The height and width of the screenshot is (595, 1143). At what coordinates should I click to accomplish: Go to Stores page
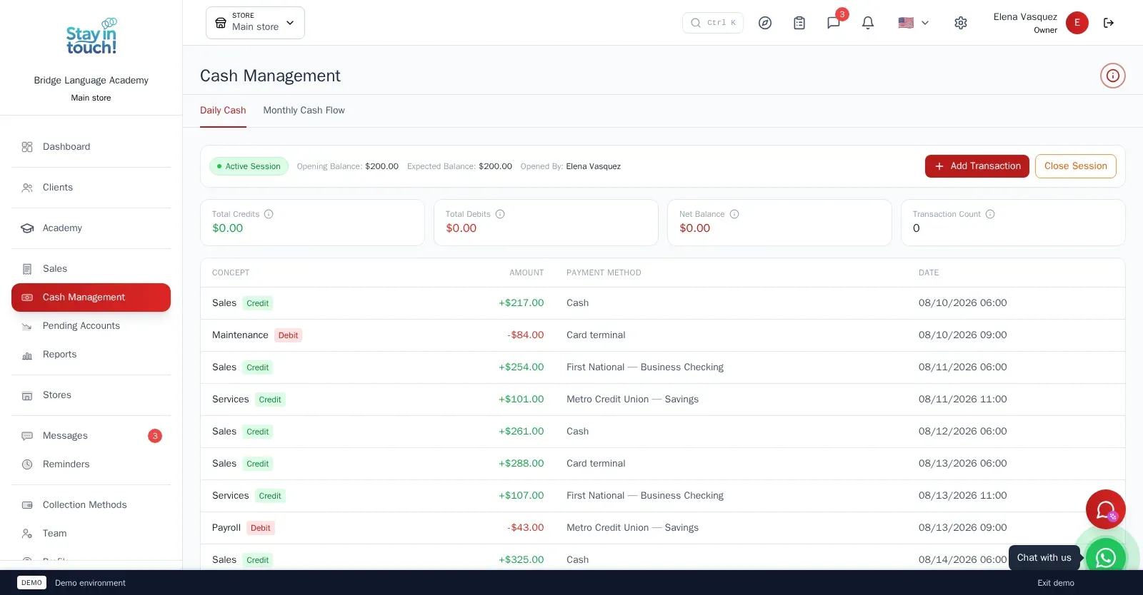pyautogui.click(x=91, y=395)
